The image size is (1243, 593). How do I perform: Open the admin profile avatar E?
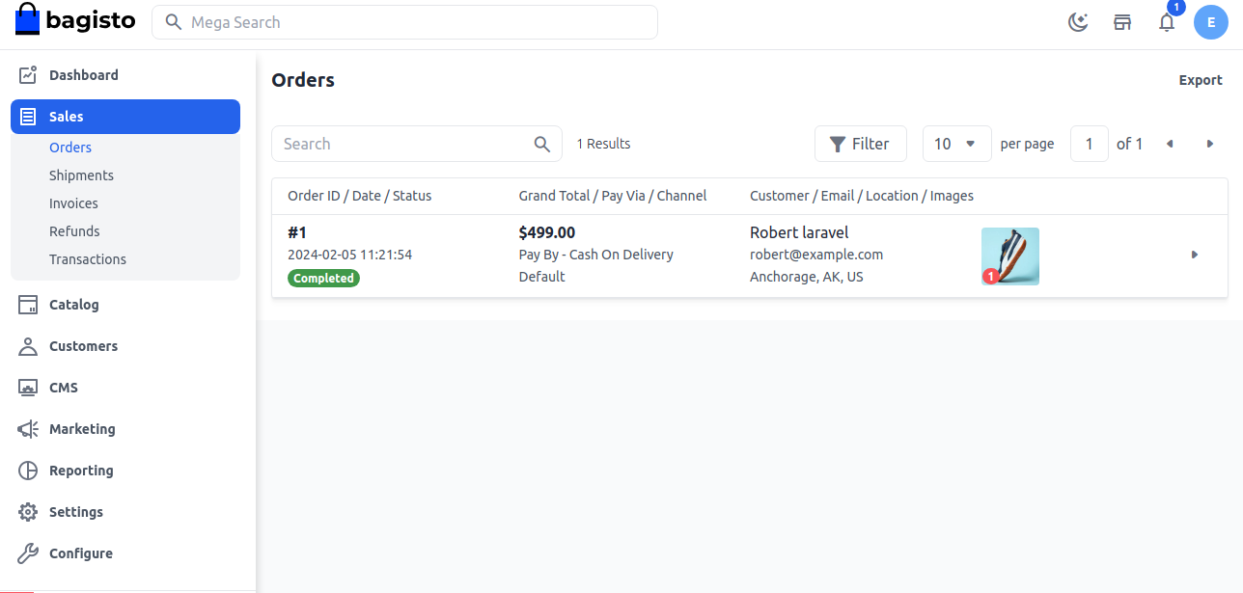click(x=1210, y=22)
